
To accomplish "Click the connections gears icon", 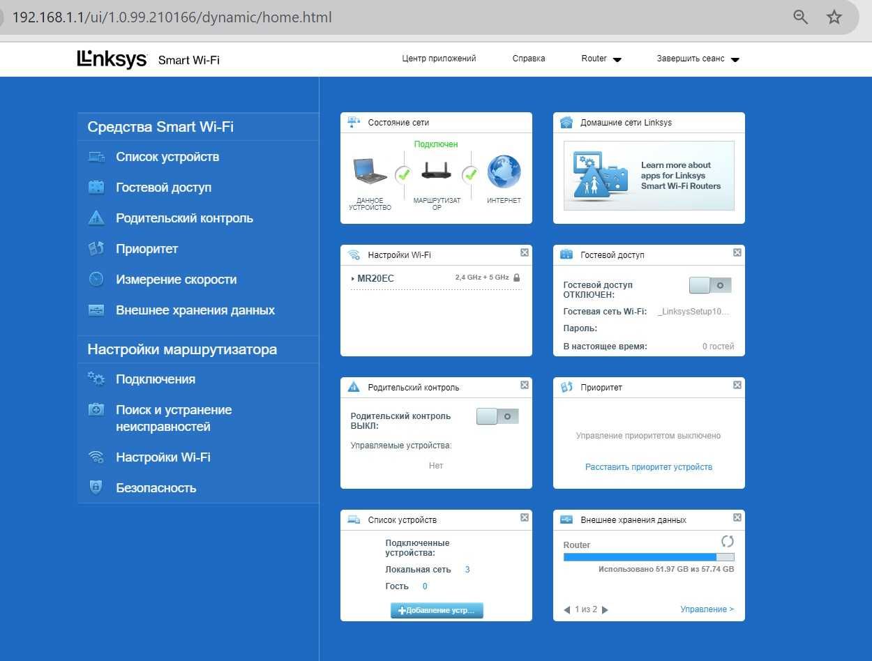I will click(96, 379).
